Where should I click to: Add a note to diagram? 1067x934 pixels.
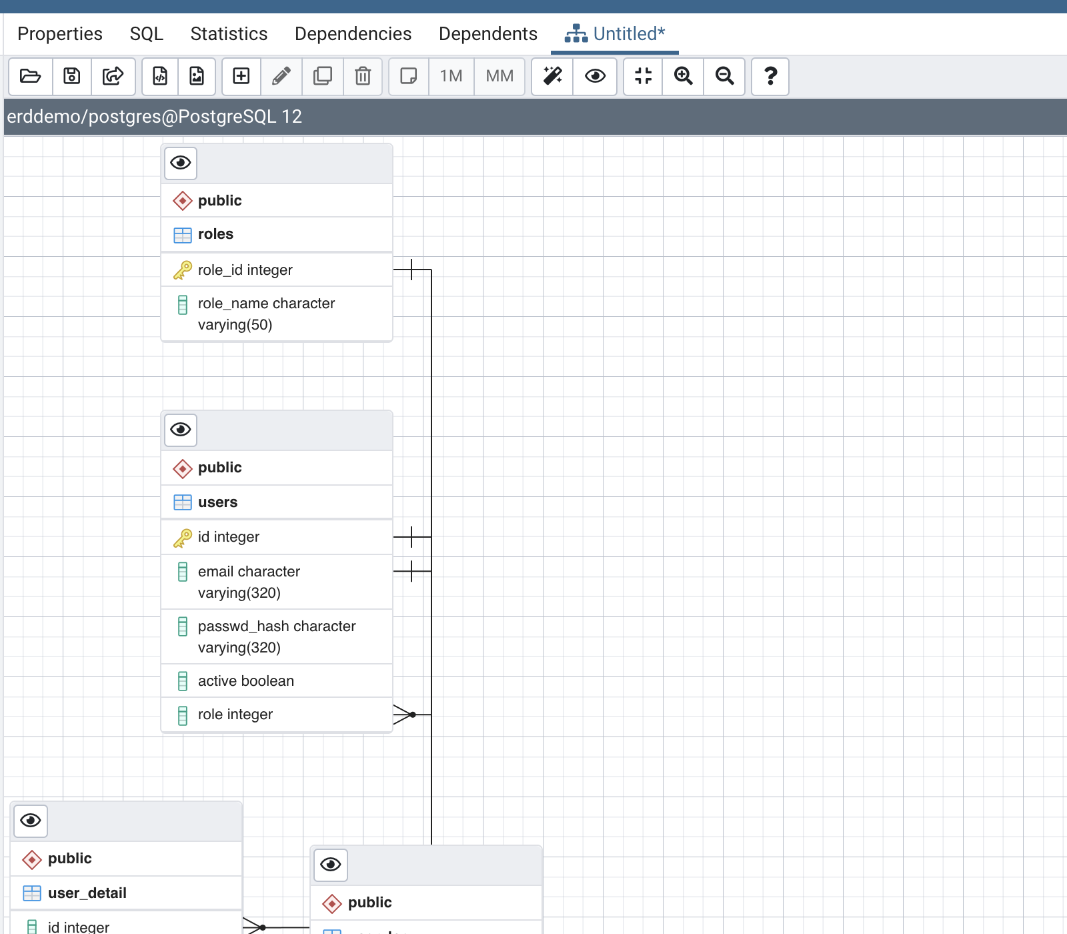coord(408,76)
